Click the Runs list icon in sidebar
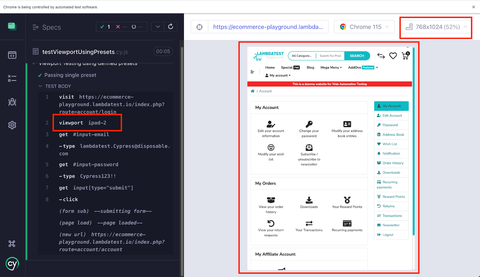 point(12,78)
